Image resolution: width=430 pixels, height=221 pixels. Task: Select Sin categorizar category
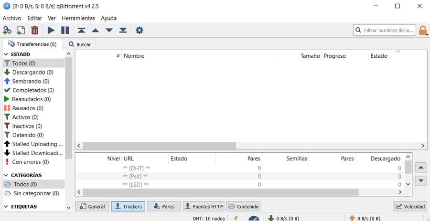pos(34,193)
